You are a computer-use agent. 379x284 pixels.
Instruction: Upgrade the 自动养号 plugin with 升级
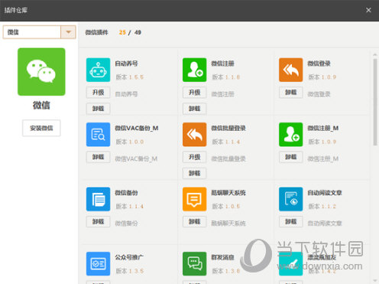pos(98,93)
